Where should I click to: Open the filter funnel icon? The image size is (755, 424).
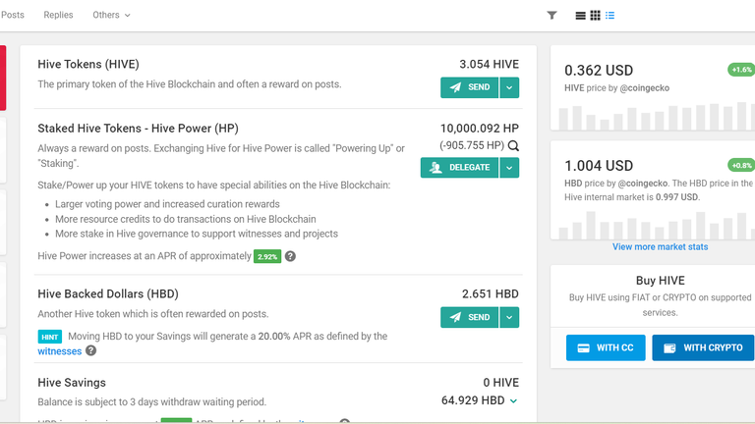[x=552, y=16]
